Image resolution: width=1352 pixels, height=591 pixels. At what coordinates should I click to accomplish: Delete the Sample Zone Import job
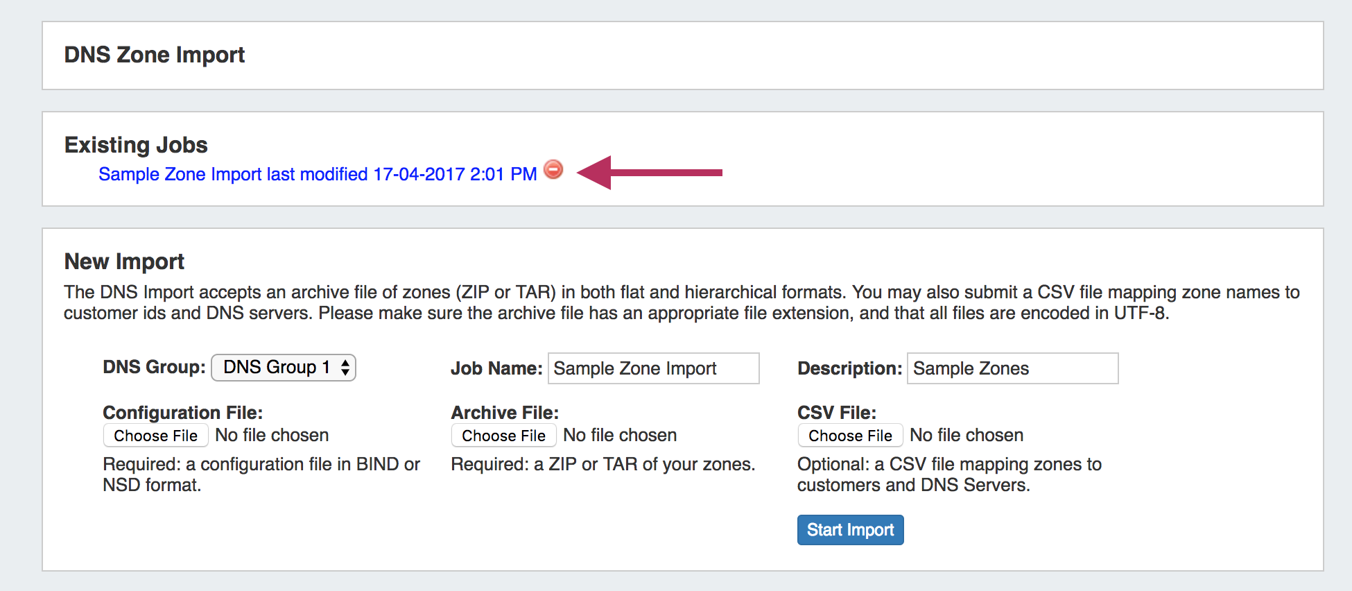553,169
